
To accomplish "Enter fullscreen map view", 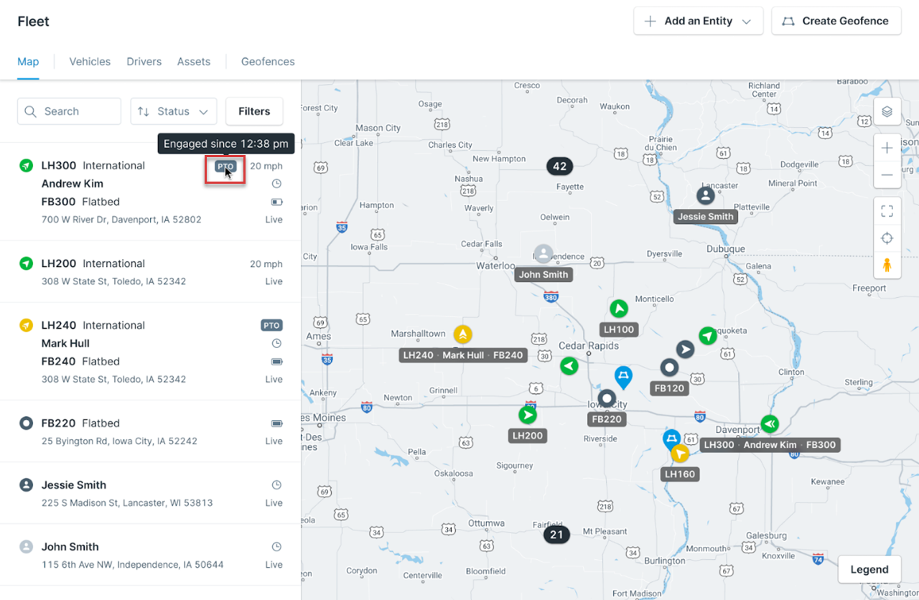I will [887, 211].
